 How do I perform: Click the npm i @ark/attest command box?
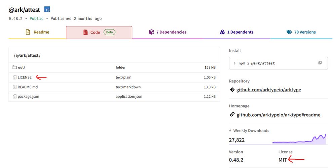(278, 63)
